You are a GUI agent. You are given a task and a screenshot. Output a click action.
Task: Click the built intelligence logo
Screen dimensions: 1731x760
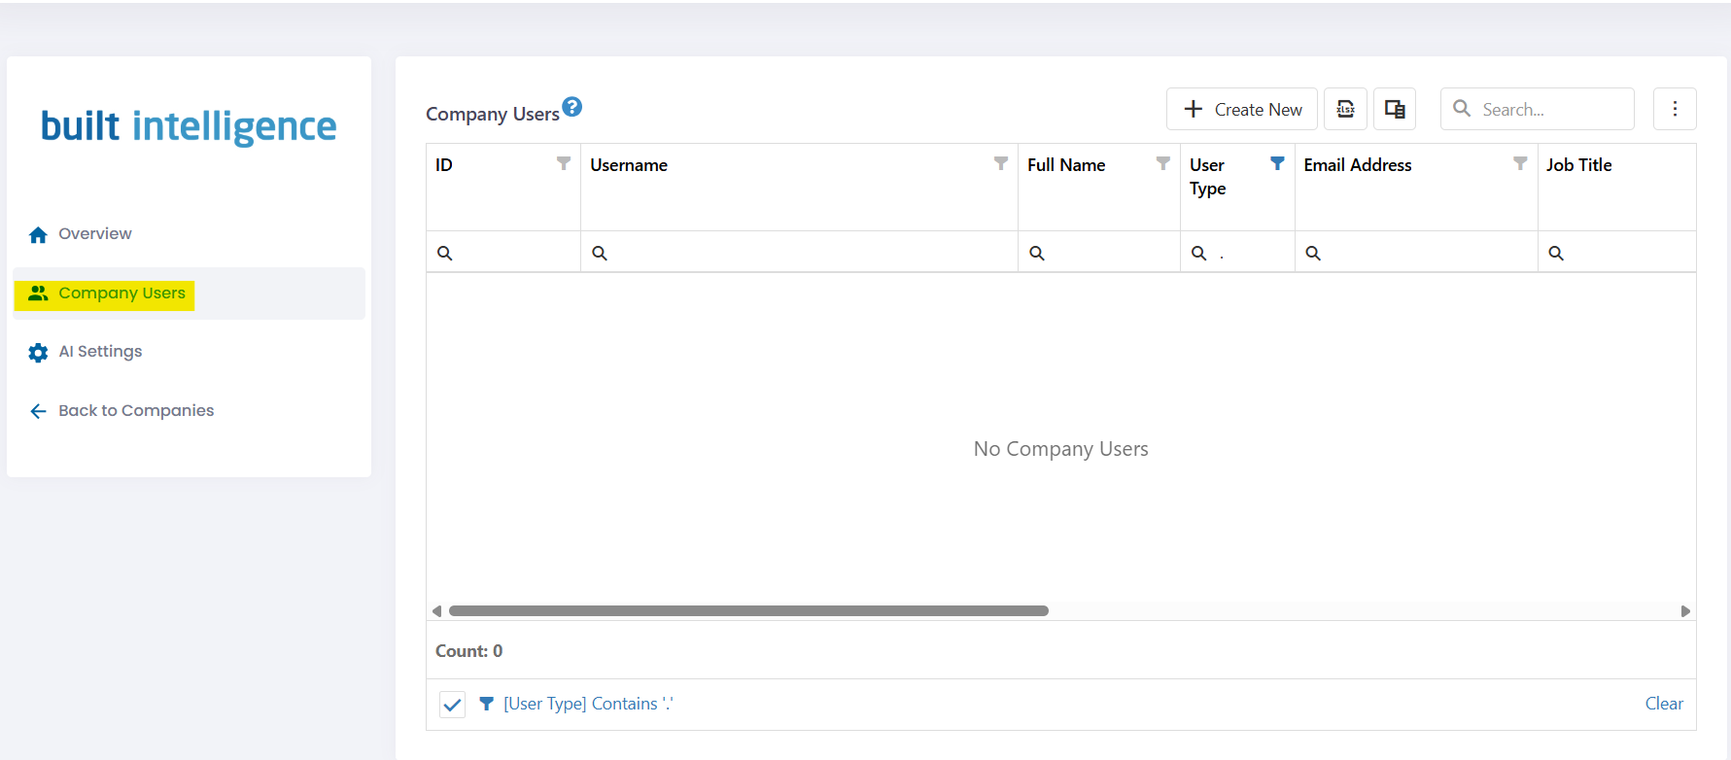tap(189, 126)
